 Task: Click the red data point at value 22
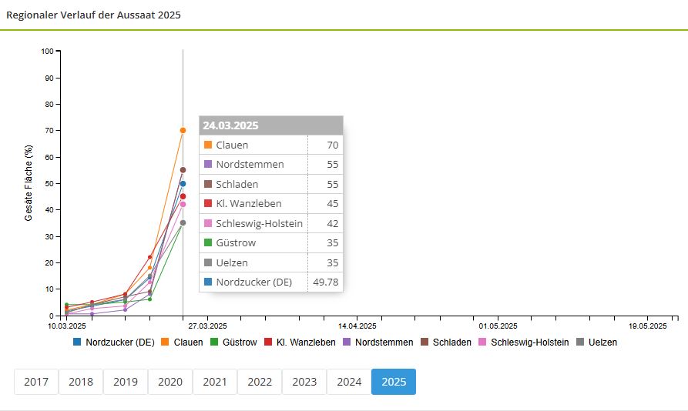coord(149,257)
